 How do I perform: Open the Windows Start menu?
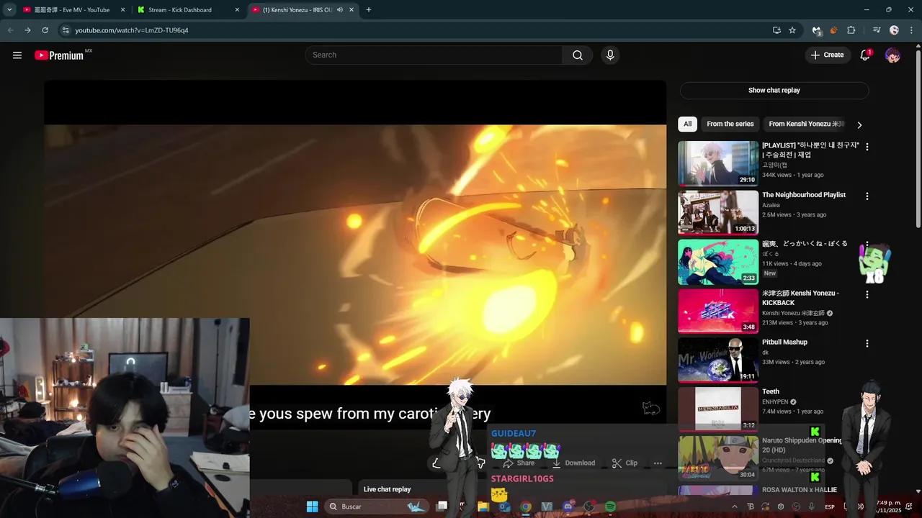312,506
